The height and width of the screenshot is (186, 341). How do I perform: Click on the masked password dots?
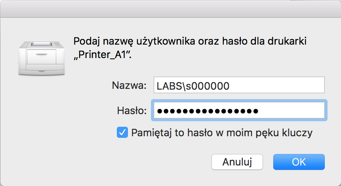coord(208,111)
